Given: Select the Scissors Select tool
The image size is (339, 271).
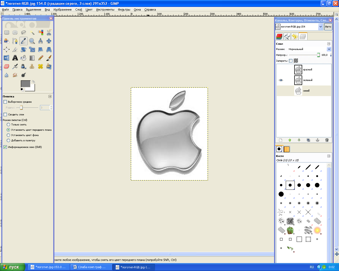Looking at the screenshot, I should (49, 33).
